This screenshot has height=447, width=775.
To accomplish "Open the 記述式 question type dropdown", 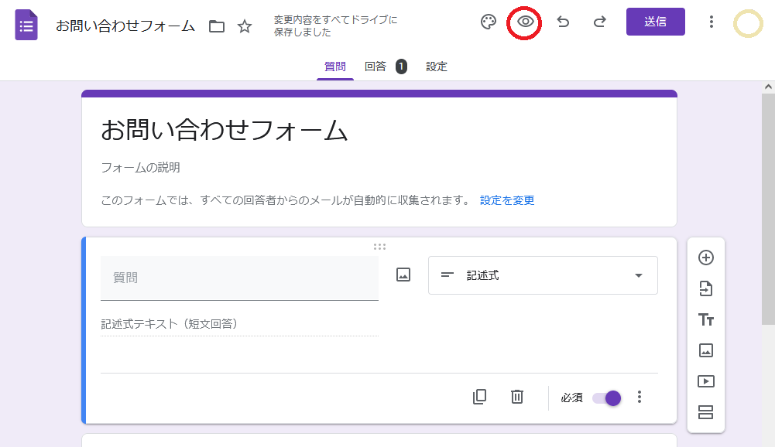I will coord(543,275).
